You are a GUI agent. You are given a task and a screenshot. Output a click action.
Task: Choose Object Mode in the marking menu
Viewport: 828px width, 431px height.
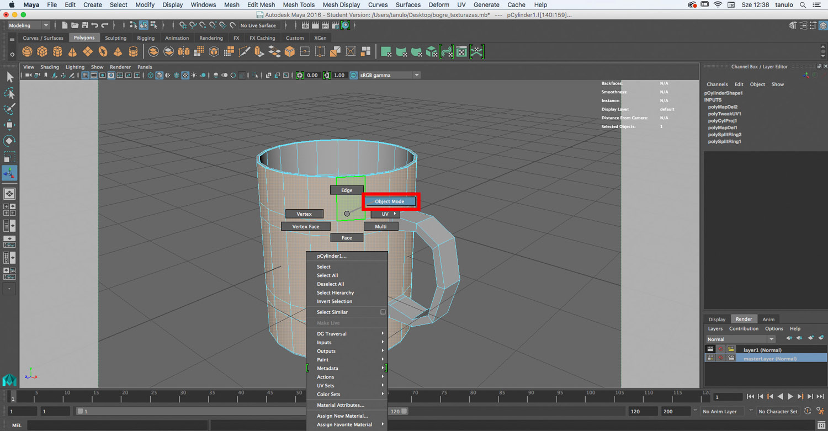390,201
